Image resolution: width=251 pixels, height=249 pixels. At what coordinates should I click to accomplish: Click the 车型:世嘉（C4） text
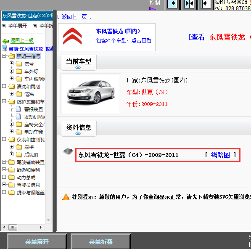tap(147, 92)
